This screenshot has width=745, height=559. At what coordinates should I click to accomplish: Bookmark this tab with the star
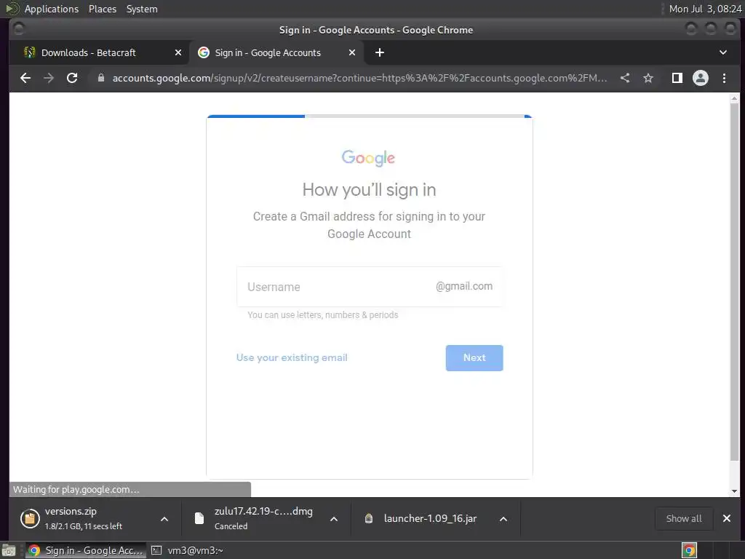pos(648,78)
